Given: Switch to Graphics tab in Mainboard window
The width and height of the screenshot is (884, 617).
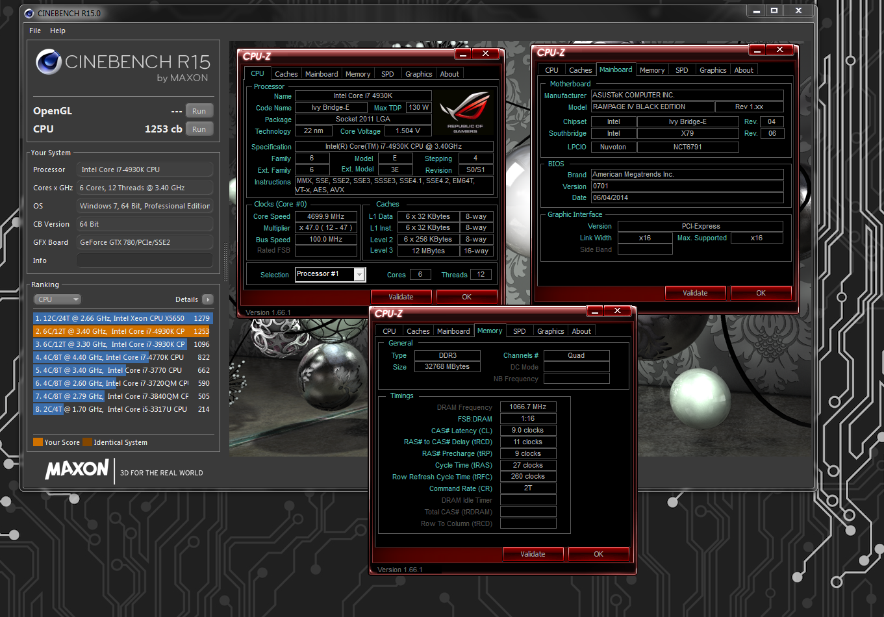Looking at the screenshot, I should (713, 70).
